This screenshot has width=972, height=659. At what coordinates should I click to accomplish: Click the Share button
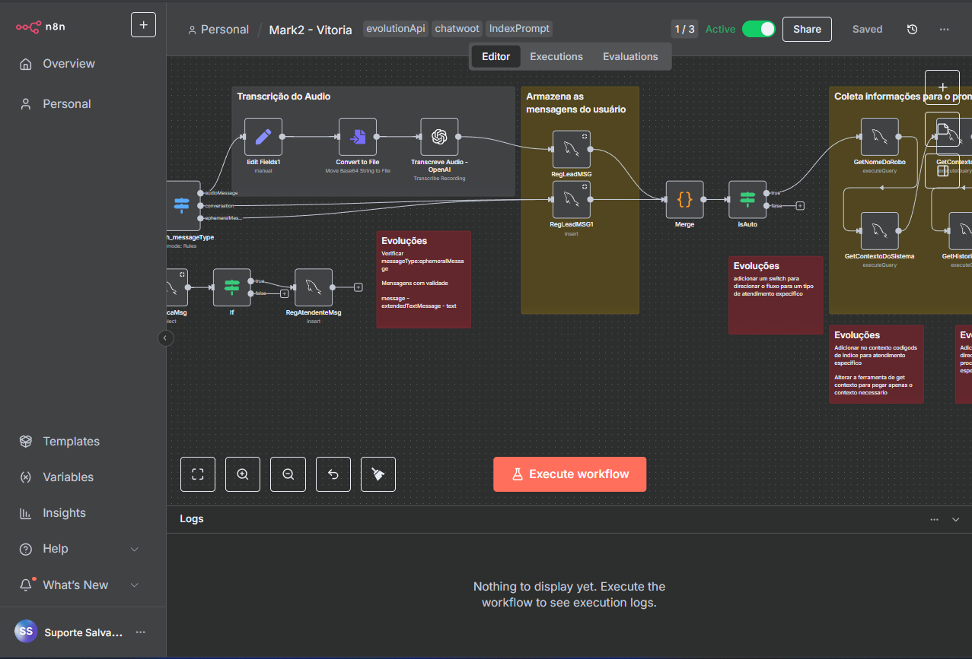(807, 30)
